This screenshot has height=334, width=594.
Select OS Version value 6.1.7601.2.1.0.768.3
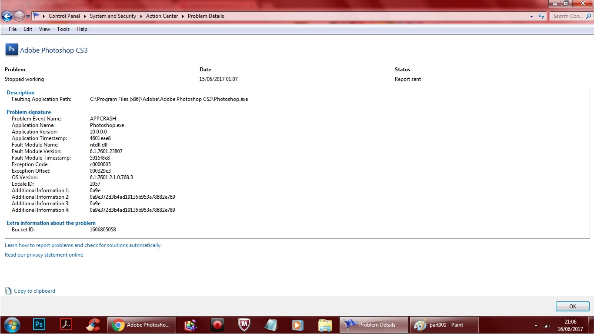(x=111, y=177)
